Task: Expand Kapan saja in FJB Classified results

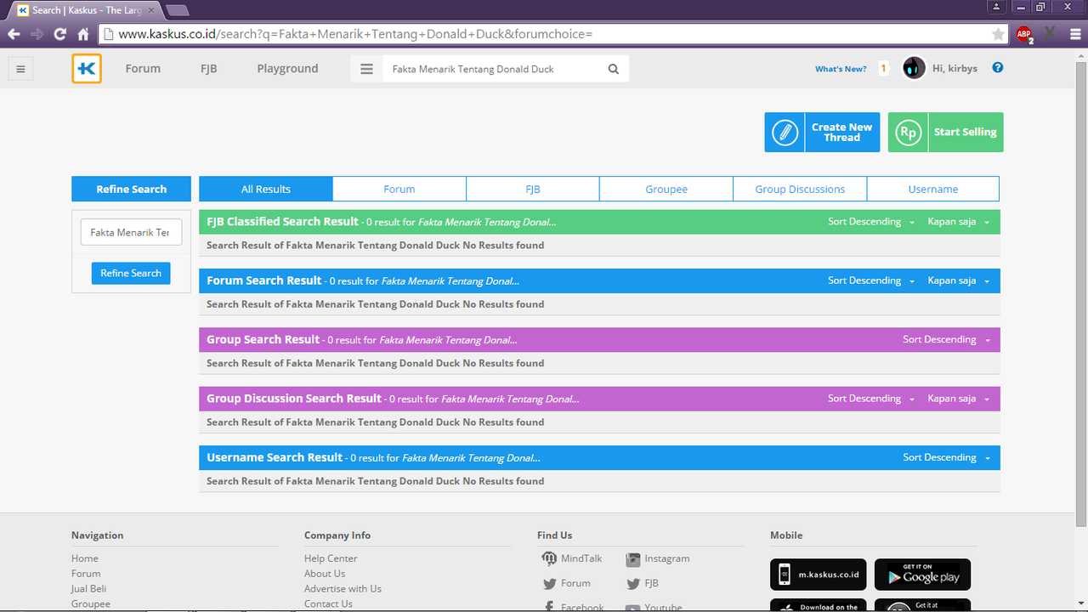Action: pyautogui.click(x=959, y=222)
